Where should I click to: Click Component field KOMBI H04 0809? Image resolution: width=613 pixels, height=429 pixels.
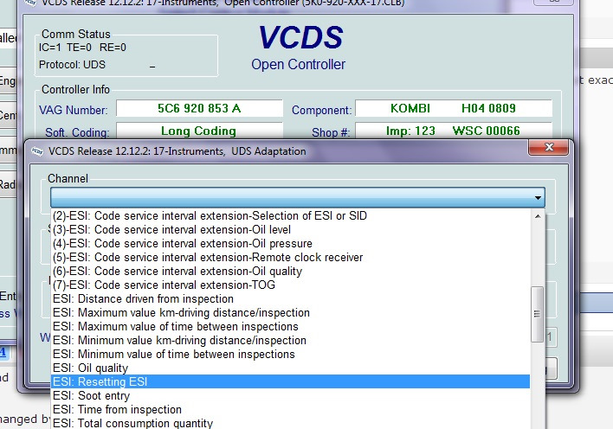pyautogui.click(x=454, y=108)
